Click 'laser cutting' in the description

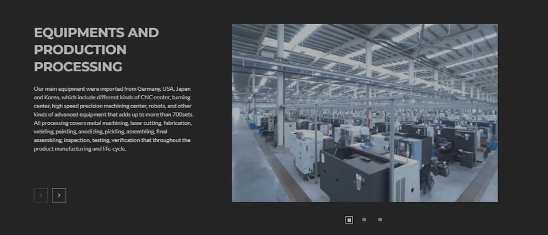[145, 124]
